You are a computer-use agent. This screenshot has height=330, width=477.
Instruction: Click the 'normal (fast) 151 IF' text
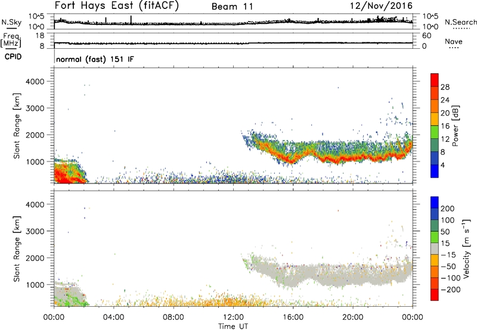coord(95,59)
